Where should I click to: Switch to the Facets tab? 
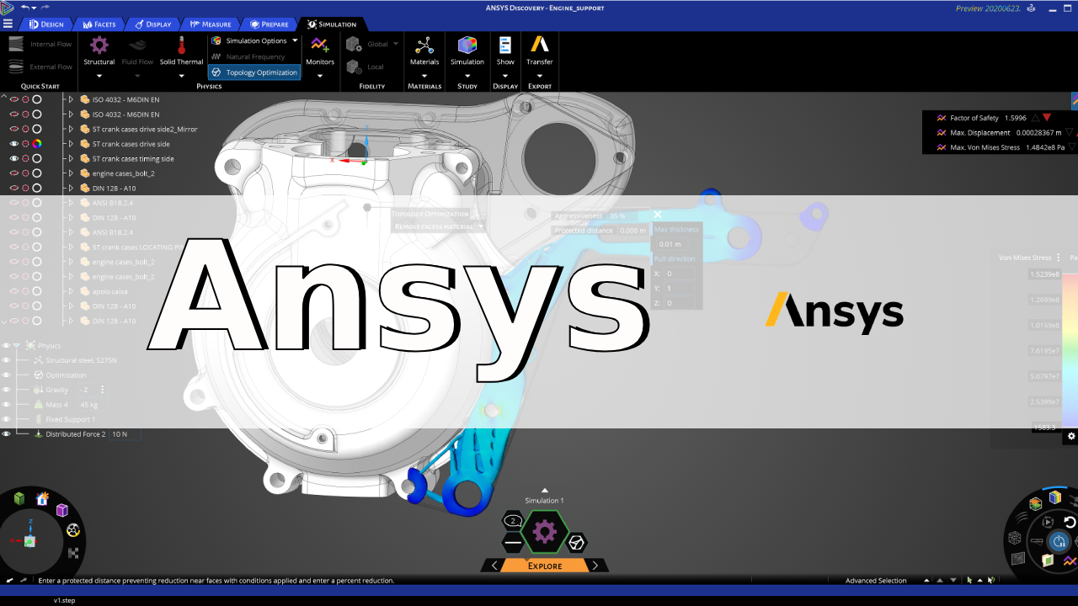tap(99, 24)
